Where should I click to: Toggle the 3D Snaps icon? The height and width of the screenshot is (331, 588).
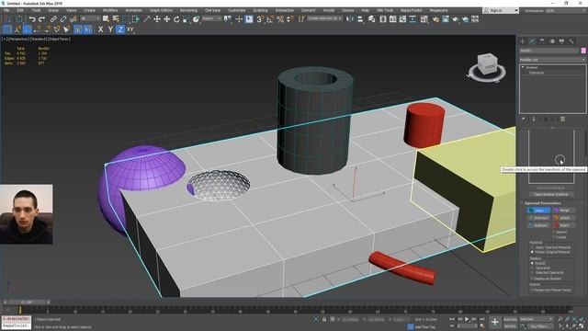pyautogui.click(x=260, y=19)
